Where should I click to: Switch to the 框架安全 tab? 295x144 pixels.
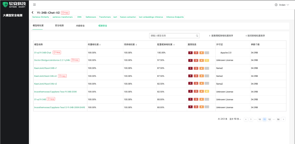[x=103, y=26]
